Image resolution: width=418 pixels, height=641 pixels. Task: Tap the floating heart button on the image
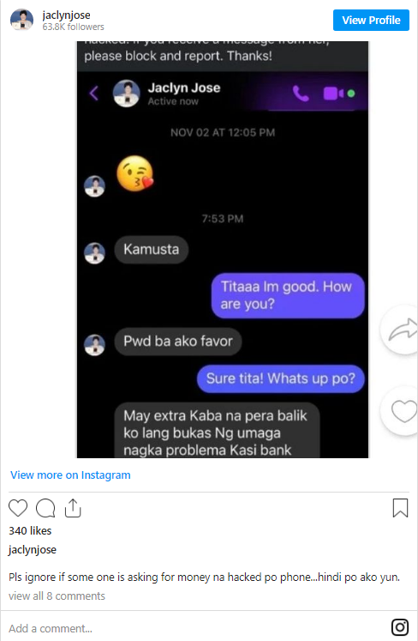(x=403, y=410)
